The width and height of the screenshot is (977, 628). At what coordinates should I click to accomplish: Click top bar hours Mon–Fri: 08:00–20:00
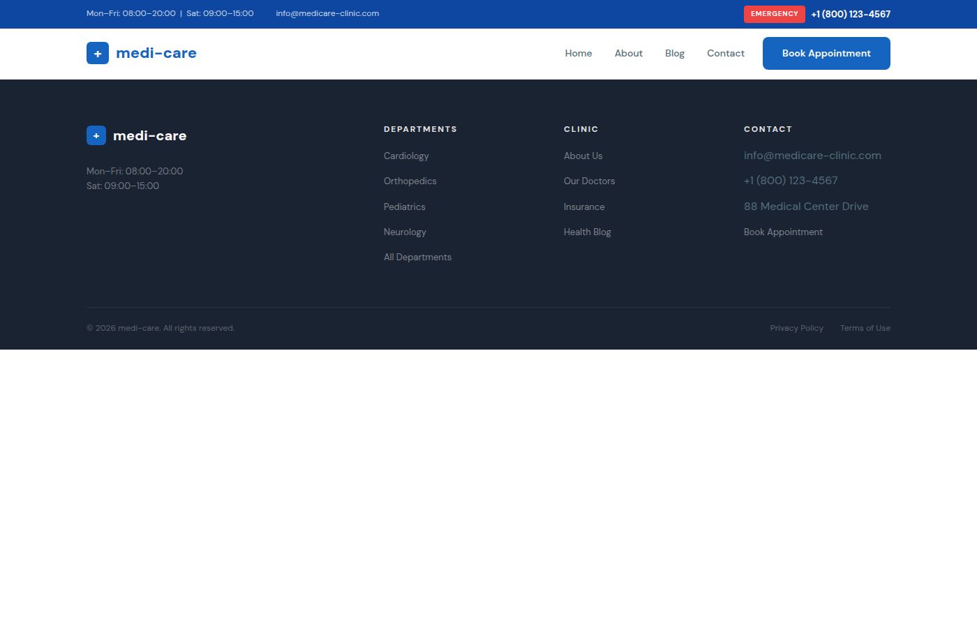point(131,13)
